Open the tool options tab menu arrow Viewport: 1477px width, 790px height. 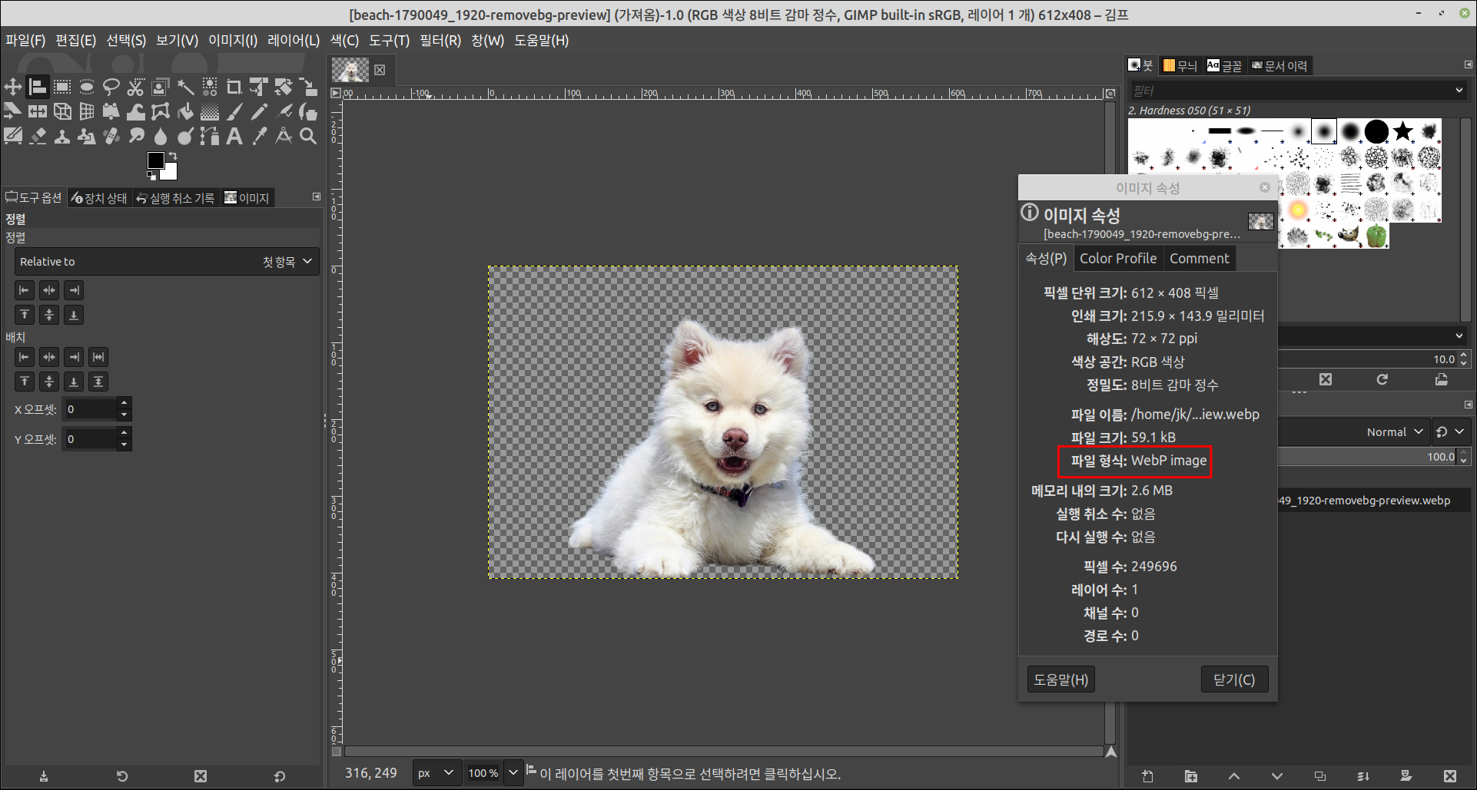316,197
